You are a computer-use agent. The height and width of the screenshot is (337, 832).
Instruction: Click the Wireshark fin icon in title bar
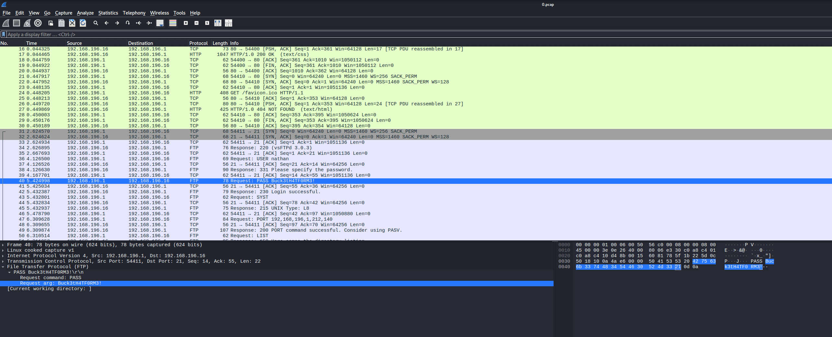pos(4,5)
